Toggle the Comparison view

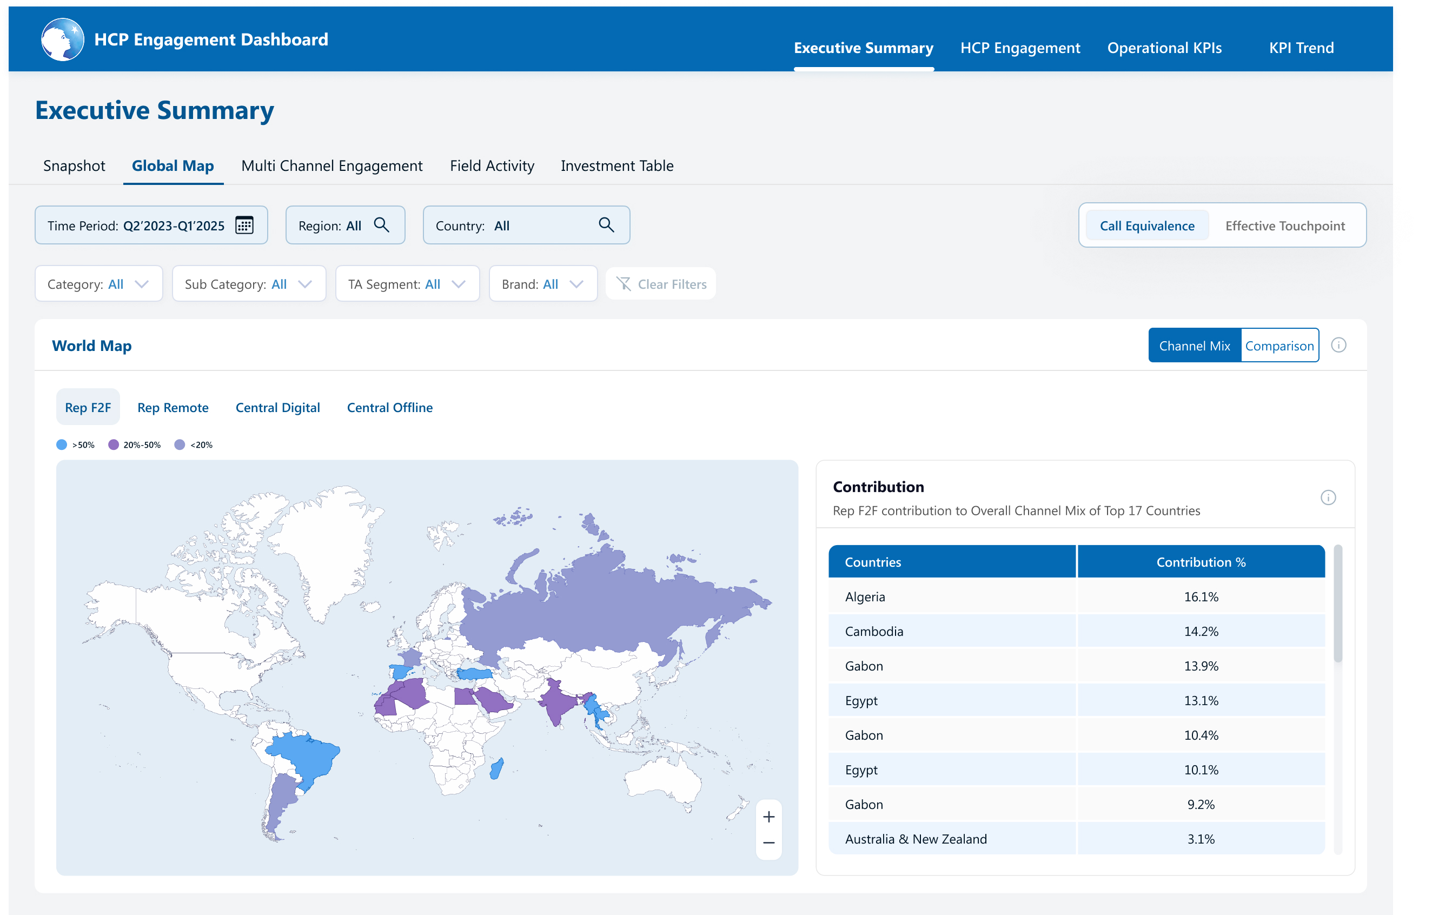(1279, 346)
